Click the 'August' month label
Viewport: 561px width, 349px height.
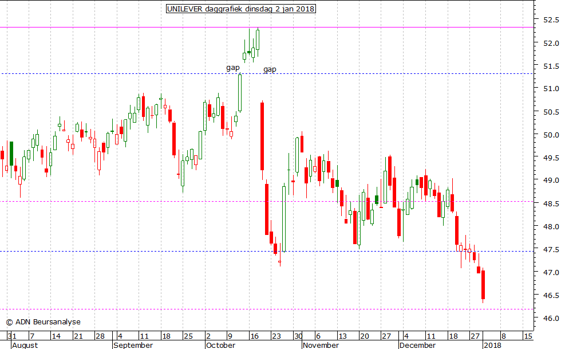point(25,345)
